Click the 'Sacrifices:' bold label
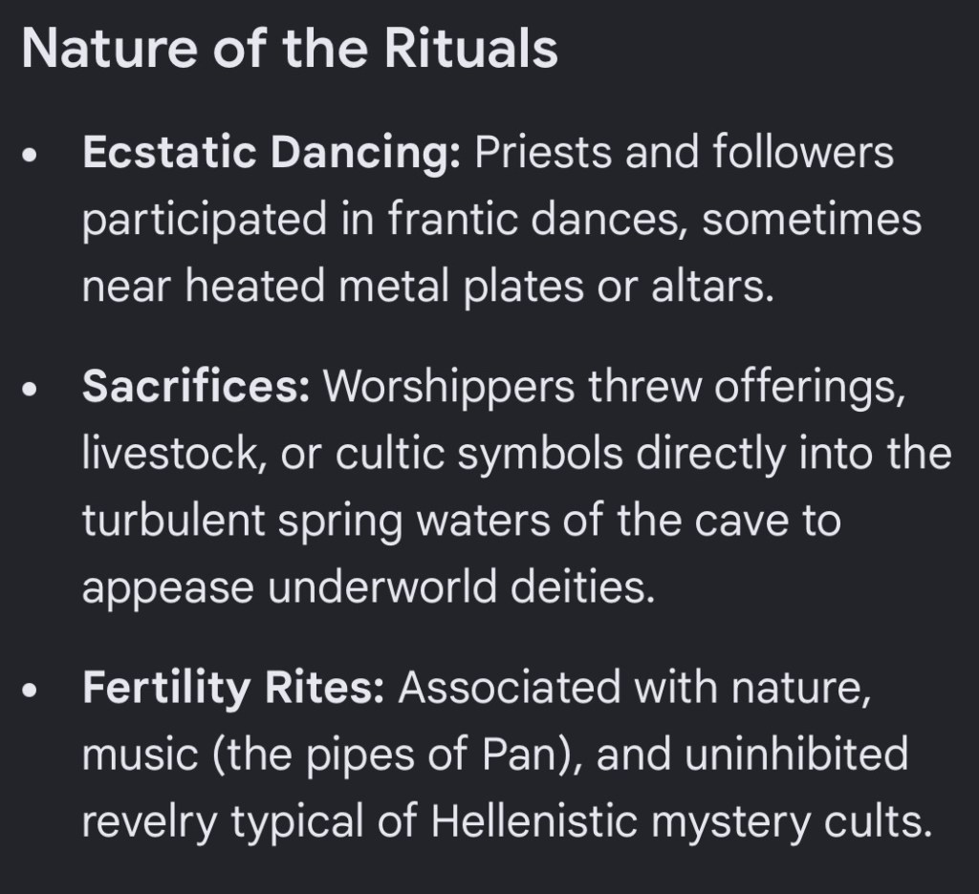This screenshot has height=894, width=979. pyautogui.click(x=196, y=386)
